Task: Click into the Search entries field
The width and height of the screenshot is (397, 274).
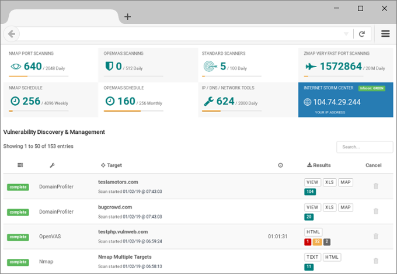Action: tap(364, 147)
